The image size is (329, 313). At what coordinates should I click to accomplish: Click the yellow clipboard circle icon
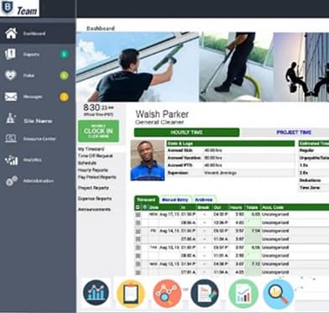click(131, 294)
